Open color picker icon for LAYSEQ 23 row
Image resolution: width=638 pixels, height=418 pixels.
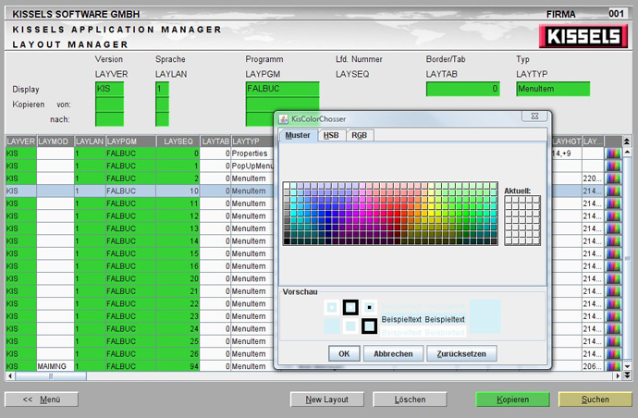[x=613, y=316]
